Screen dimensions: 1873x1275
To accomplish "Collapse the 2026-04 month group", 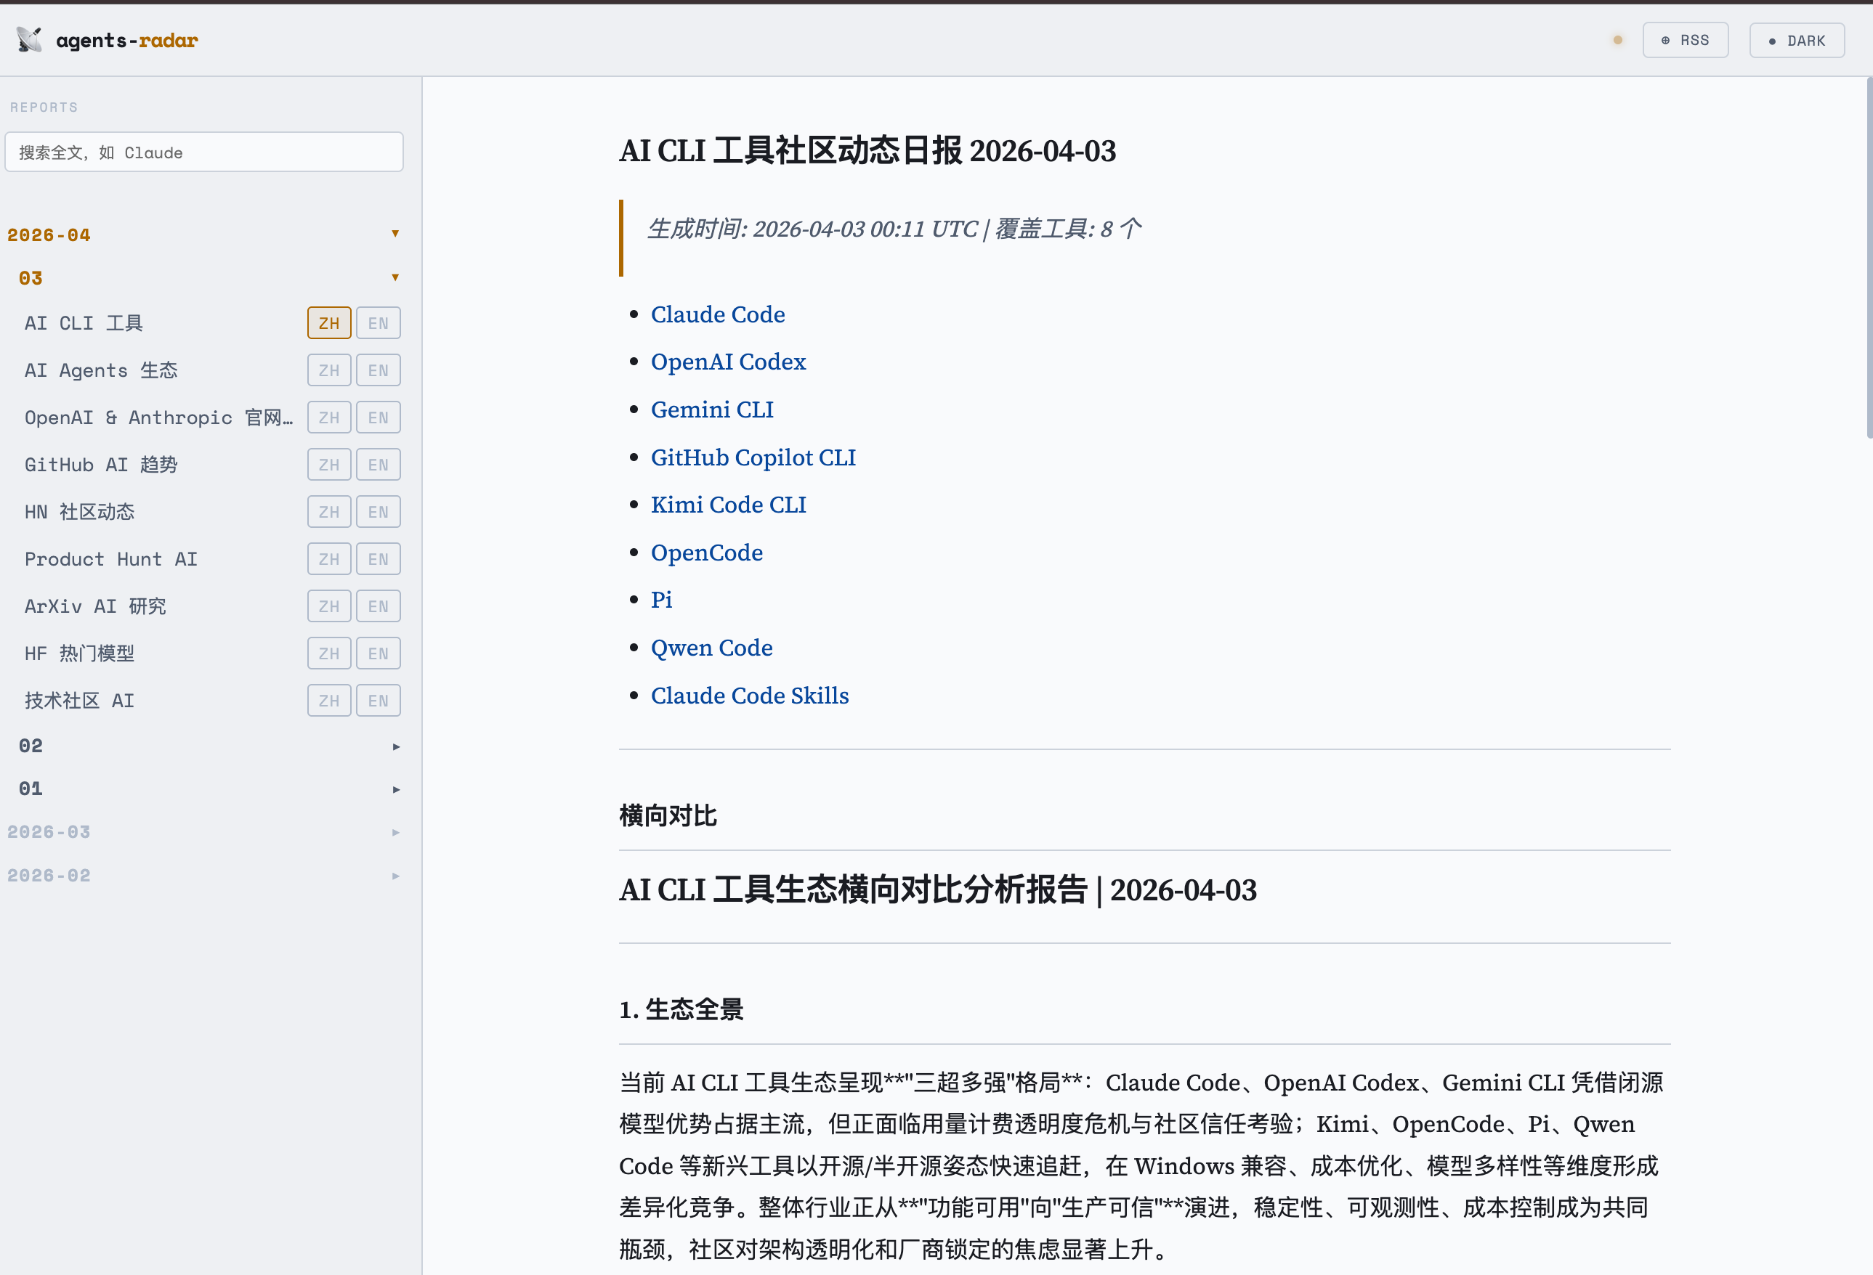I will 204,235.
